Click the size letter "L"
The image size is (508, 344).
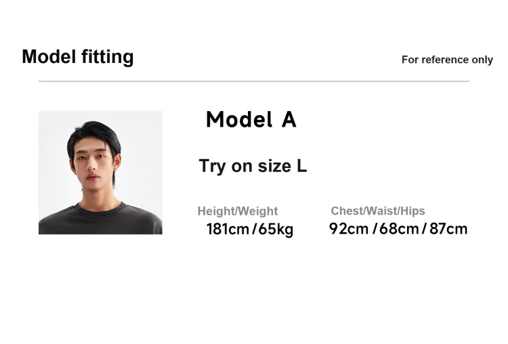click(301, 166)
